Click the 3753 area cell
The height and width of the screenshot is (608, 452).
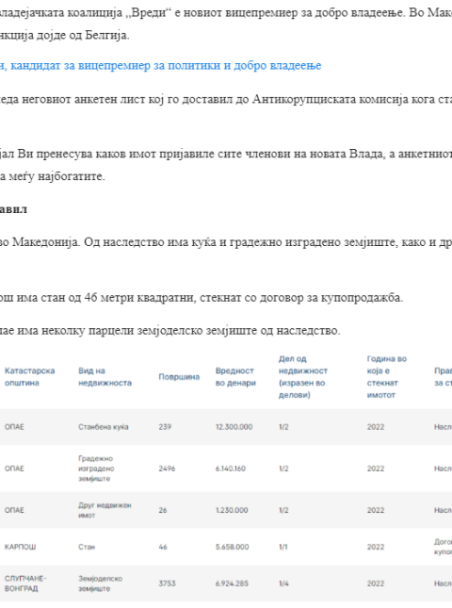pos(167,583)
